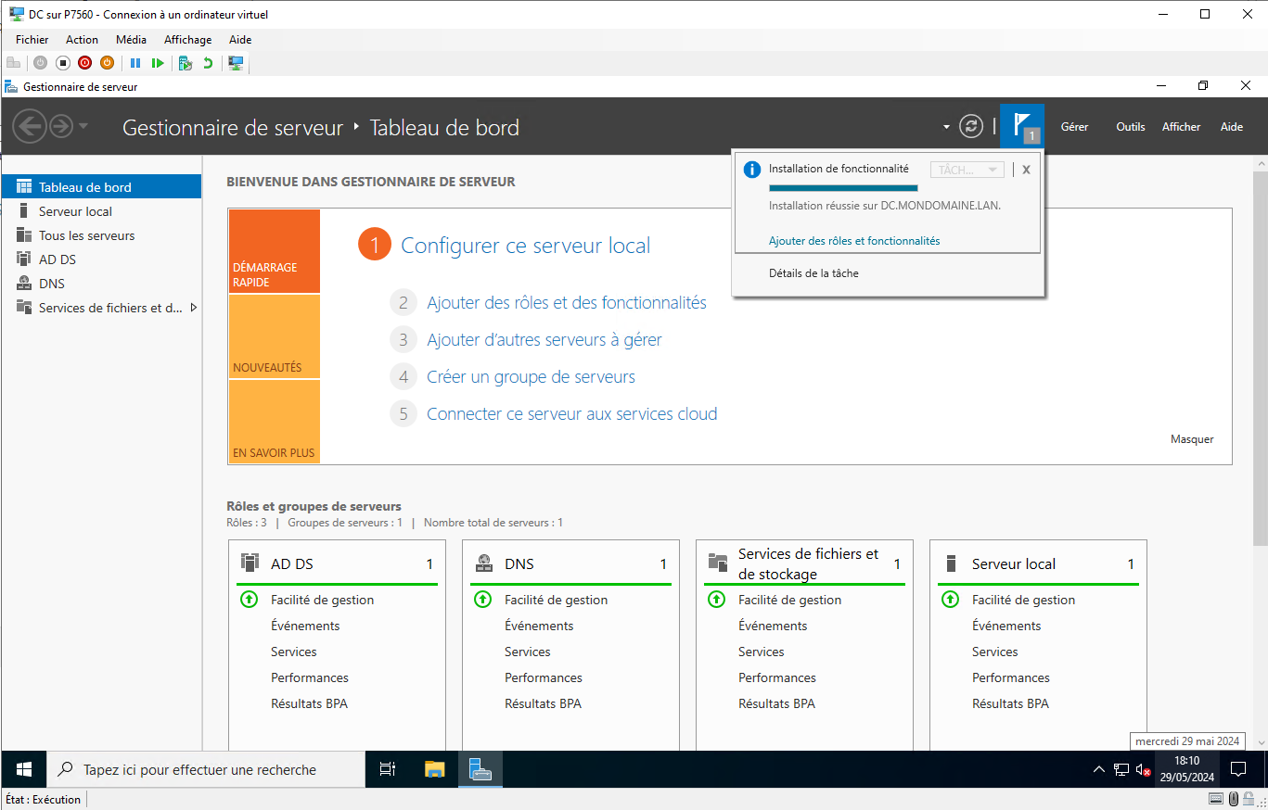Open the Gérer menu
The image size is (1268, 810).
pyautogui.click(x=1074, y=127)
